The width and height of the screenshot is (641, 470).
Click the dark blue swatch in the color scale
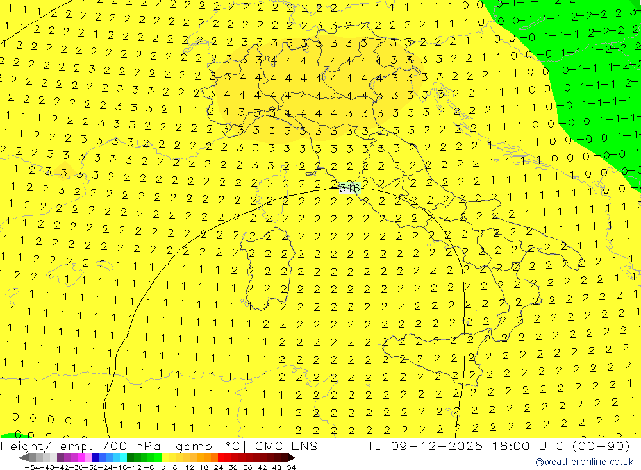point(95,458)
